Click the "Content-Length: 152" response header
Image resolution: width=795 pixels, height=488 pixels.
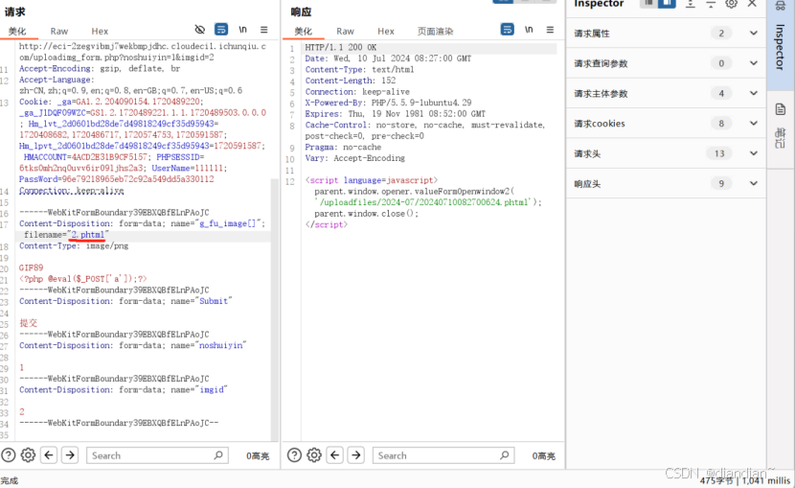(351, 81)
